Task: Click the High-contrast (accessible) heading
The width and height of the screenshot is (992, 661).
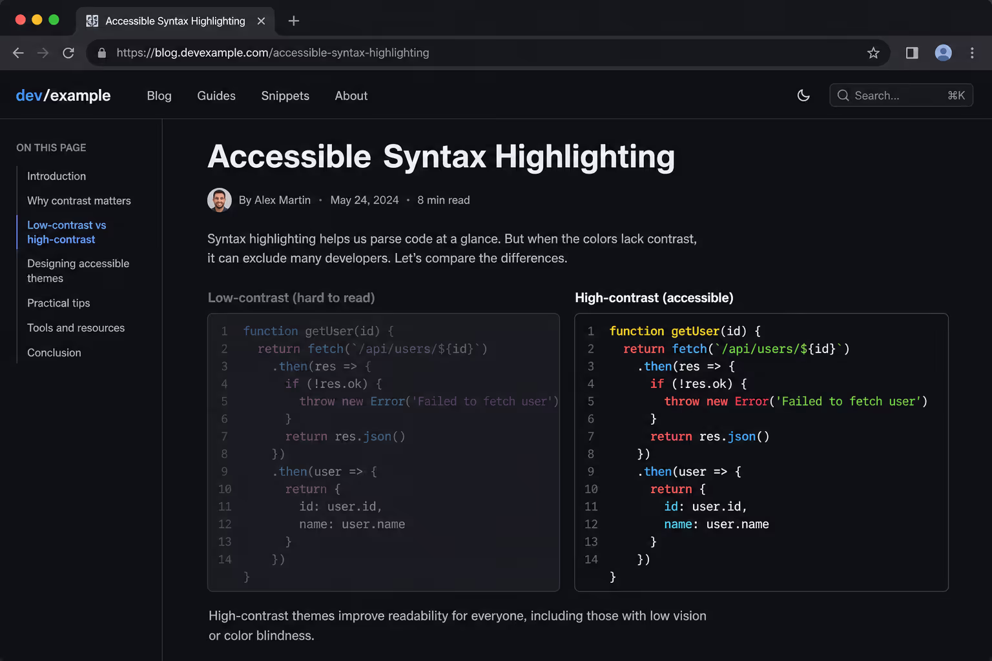Action: click(654, 298)
